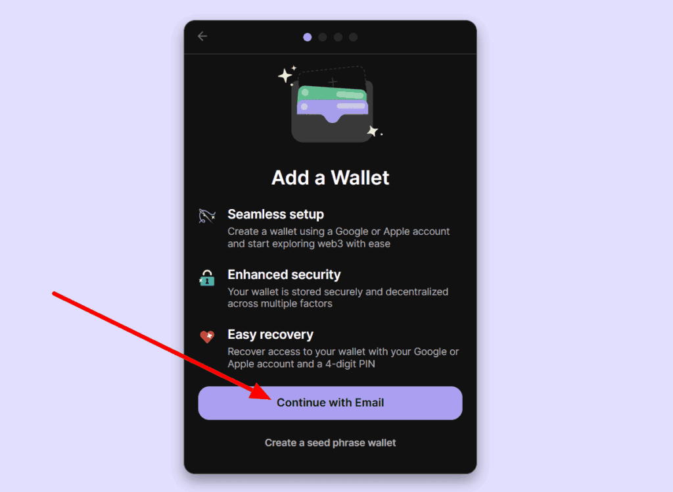Open Create a seed phrase wallet link

(x=330, y=443)
